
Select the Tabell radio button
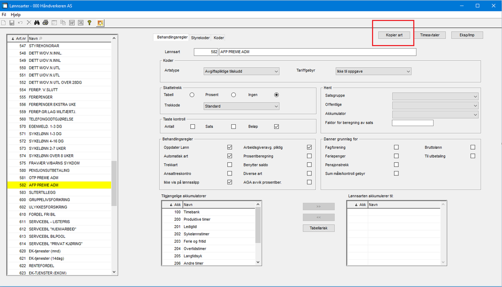pos(192,94)
